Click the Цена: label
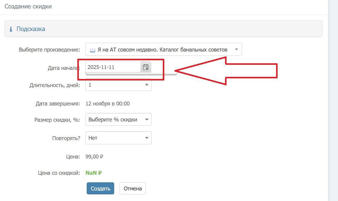This screenshot has width=338, height=201. pyautogui.click(x=73, y=156)
